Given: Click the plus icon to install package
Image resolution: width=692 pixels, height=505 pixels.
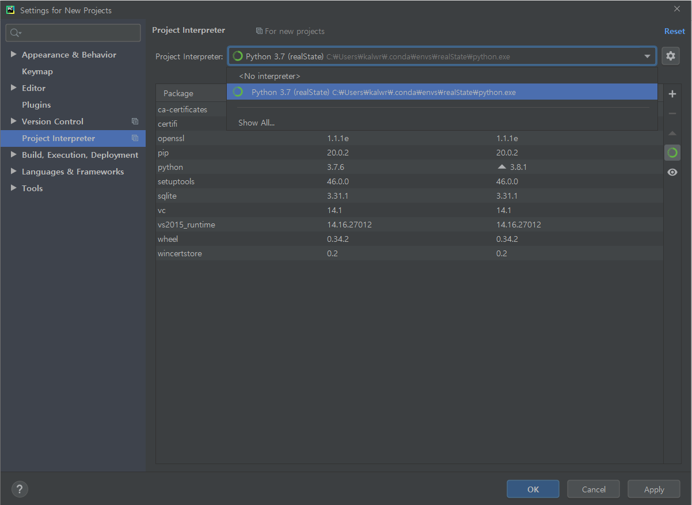Looking at the screenshot, I should [672, 94].
